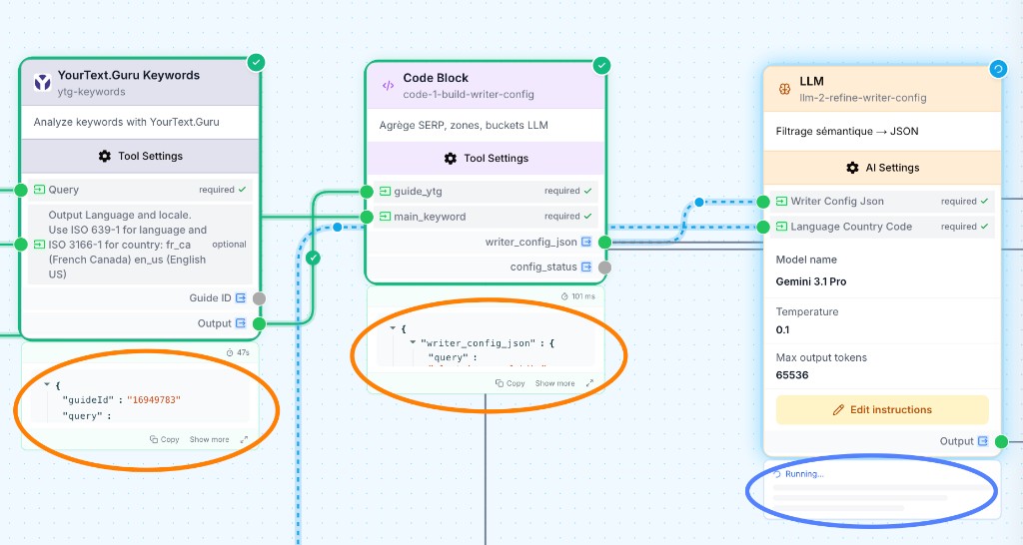Click the code-1-build-writer-config identifier
This screenshot has height=545, width=1023.
pos(469,95)
